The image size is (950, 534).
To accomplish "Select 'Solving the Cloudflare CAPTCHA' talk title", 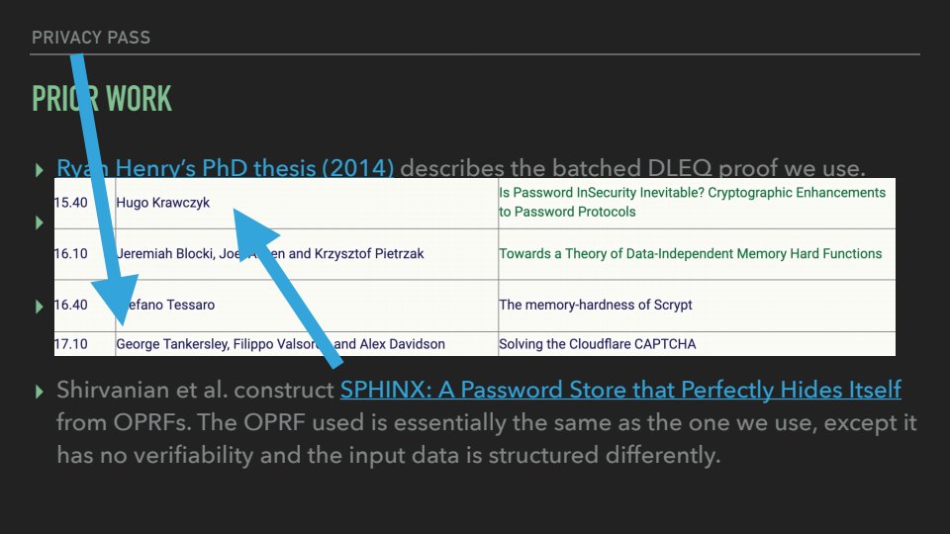I will click(597, 344).
